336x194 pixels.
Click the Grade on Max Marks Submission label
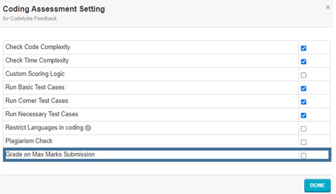pyautogui.click(x=50, y=154)
